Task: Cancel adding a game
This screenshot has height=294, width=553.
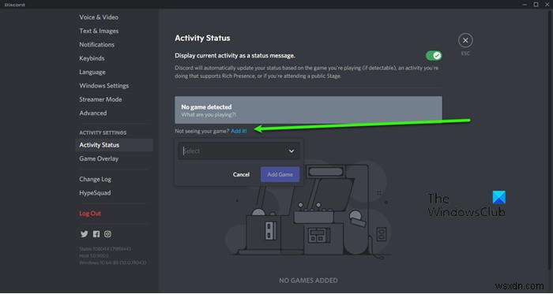Action: 241,174
